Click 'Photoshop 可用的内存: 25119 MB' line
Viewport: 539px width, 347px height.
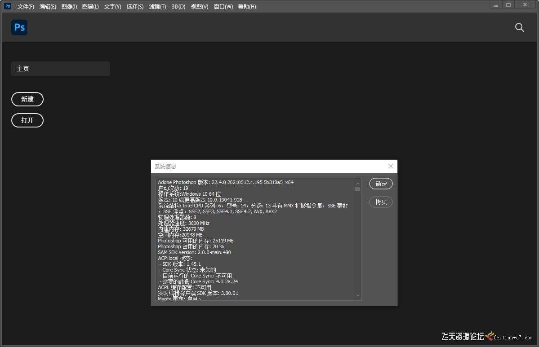(x=196, y=241)
